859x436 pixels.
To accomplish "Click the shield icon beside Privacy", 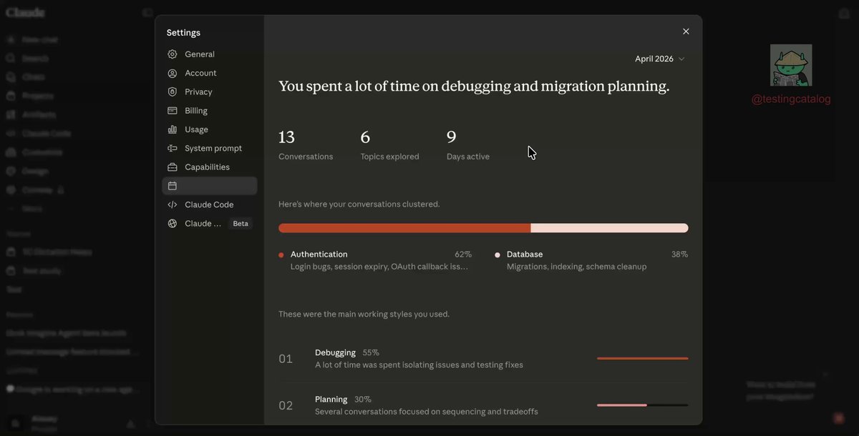I will (x=173, y=91).
